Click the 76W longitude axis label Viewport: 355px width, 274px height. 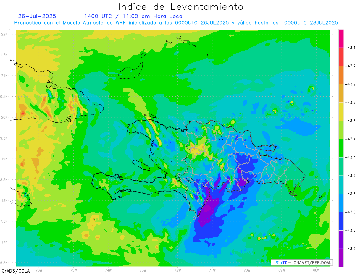[x=39, y=270]
